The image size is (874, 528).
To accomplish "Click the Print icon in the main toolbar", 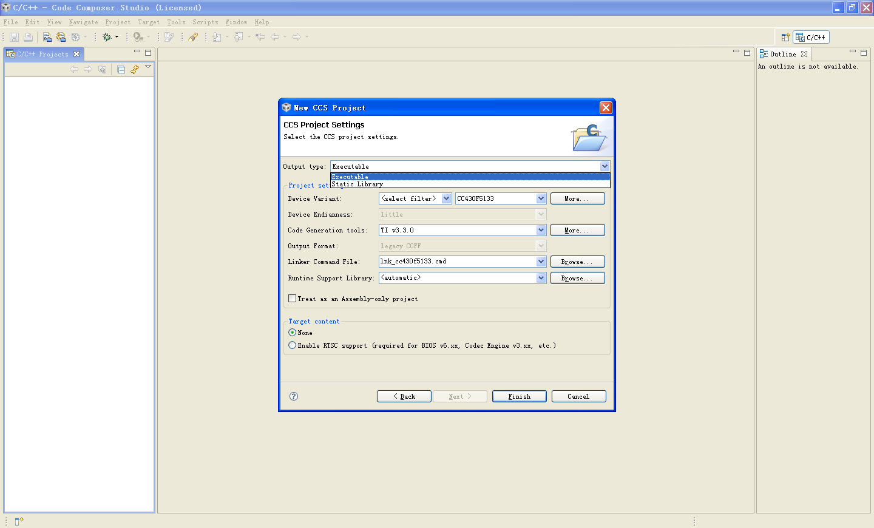I will [28, 37].
